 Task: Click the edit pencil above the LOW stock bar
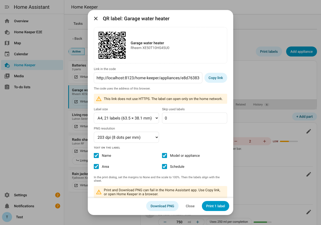click(x=309, y=131)
